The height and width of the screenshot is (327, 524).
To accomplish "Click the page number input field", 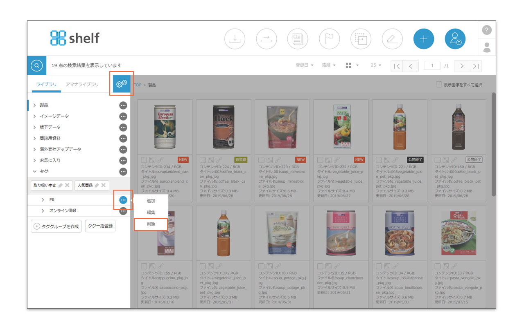I will (x=432, y=66).
